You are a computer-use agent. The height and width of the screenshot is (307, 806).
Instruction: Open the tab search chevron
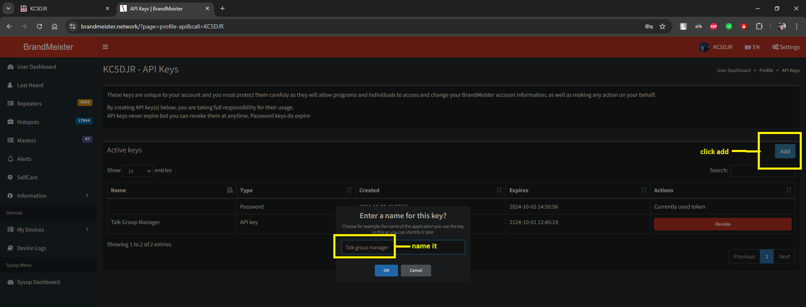tap(8, 8)
